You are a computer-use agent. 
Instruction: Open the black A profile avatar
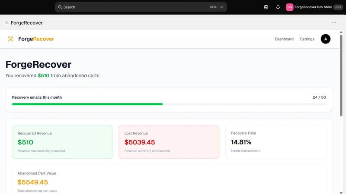point(326,39)
